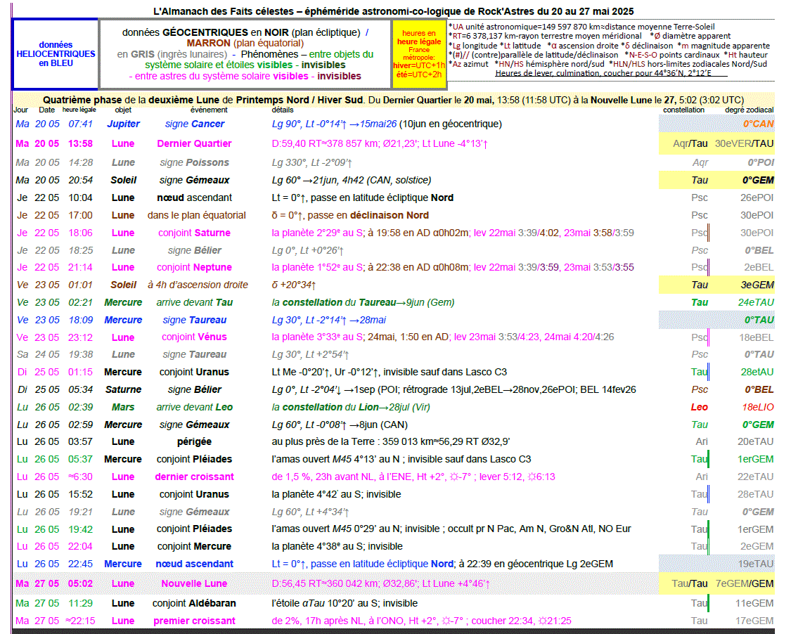Click "nœud ascendant" in the 22:45 Mercure row

click(x=194, y=564)
